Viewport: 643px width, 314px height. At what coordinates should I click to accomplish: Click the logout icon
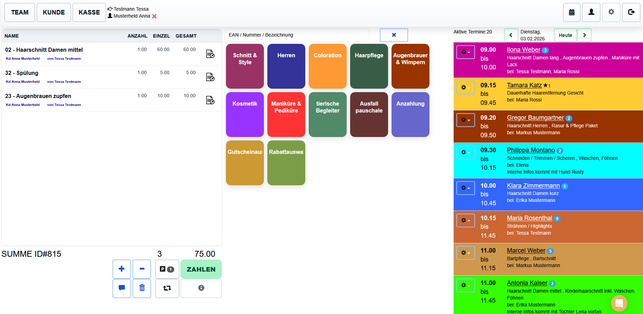631,12
